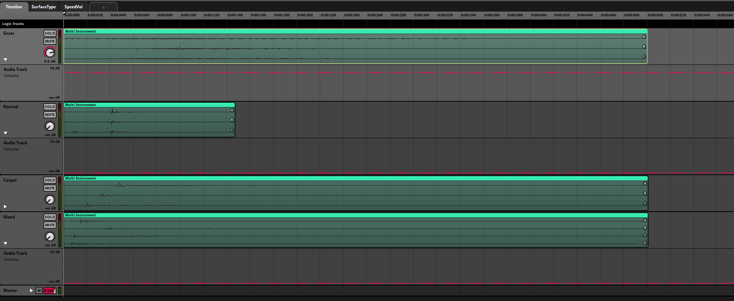Click the Grass track volume knob
Image resolution: width=734 pixels, height=301 pixels.
coord(50,53)
